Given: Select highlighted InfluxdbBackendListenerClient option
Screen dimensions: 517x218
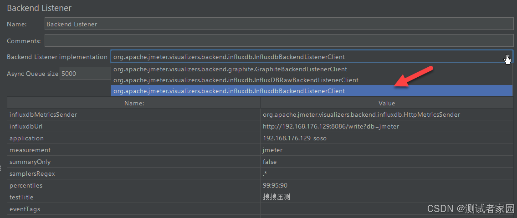Looking at the screenshot, I should 312,91.
